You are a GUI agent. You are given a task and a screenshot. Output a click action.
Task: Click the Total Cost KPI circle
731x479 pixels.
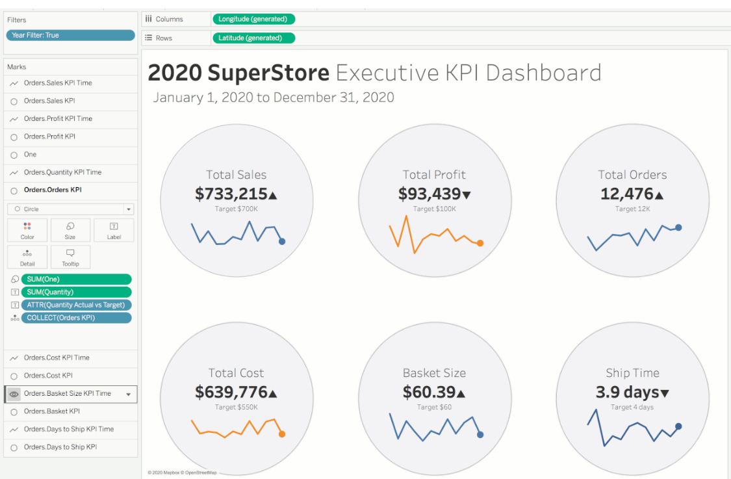(237, 399)
